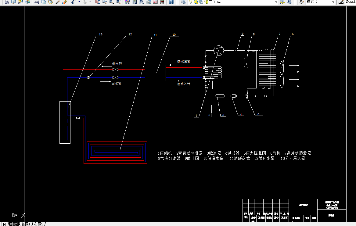The width and height of the screenshot is (356, 226).
Task: Switch to the 布局1 tab
Action: coord(26,224)
